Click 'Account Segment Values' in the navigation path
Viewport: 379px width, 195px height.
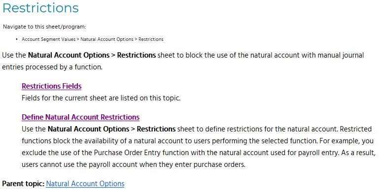(48, 39)
